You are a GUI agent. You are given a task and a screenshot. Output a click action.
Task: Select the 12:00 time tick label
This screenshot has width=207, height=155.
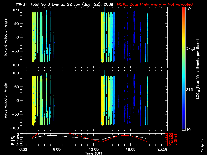(93, 150)
